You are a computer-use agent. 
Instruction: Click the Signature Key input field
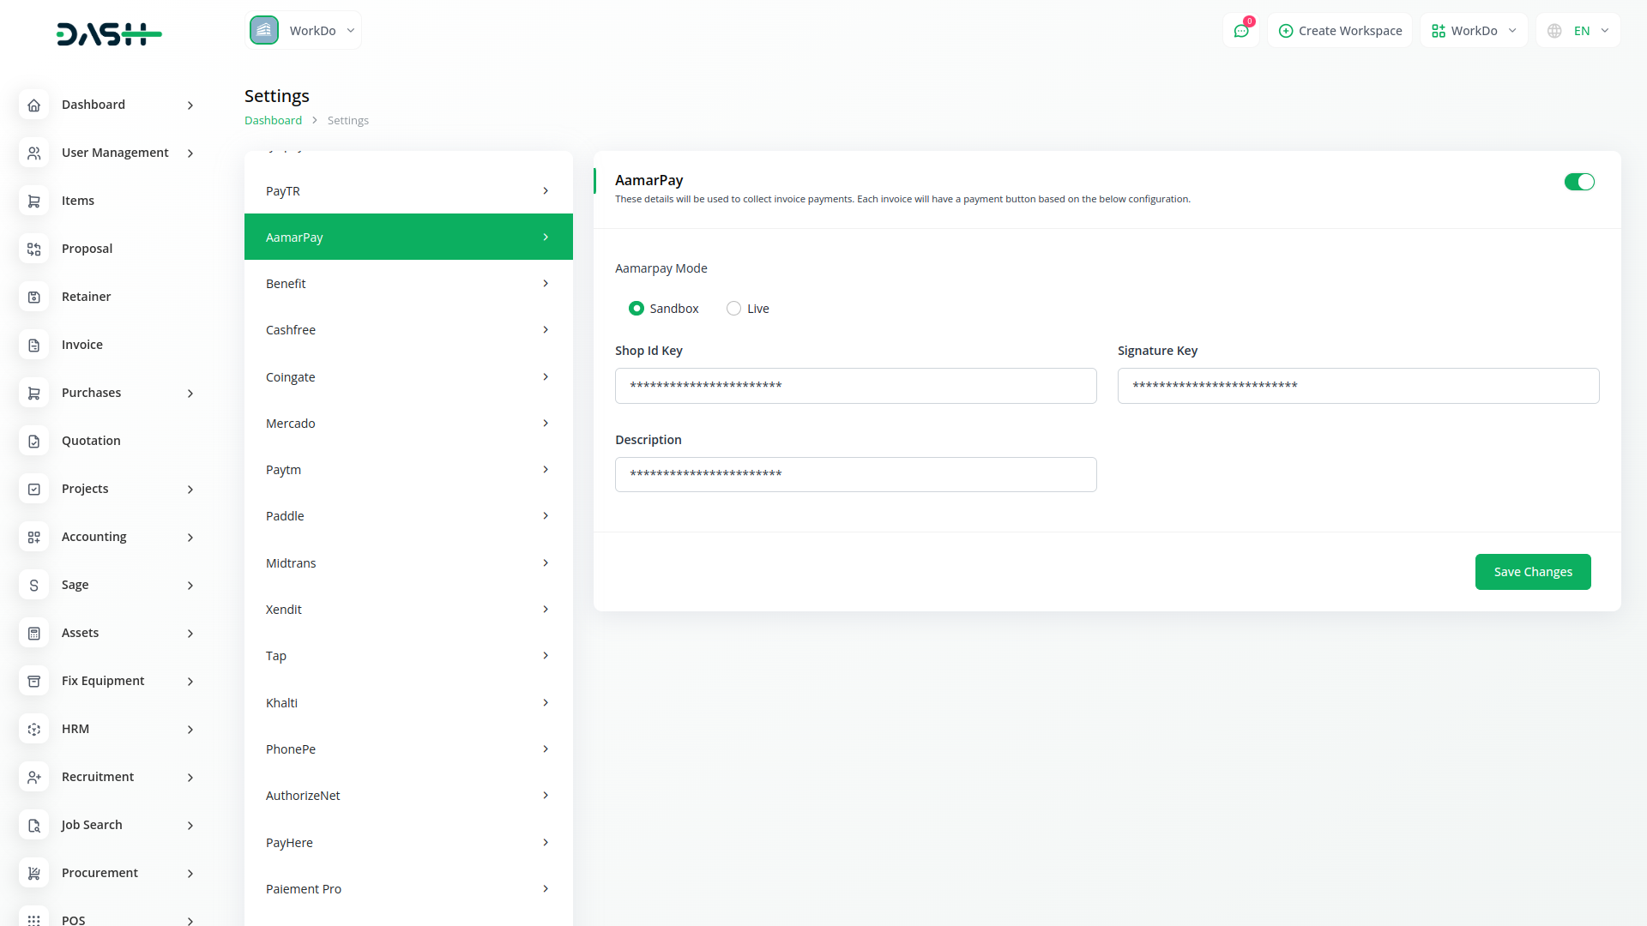click(x=1358, y=386)
